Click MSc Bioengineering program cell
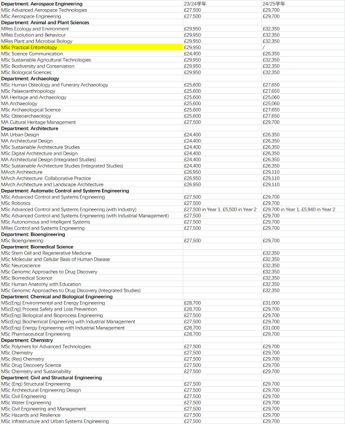The image size is (345, 424). point(92,241)
